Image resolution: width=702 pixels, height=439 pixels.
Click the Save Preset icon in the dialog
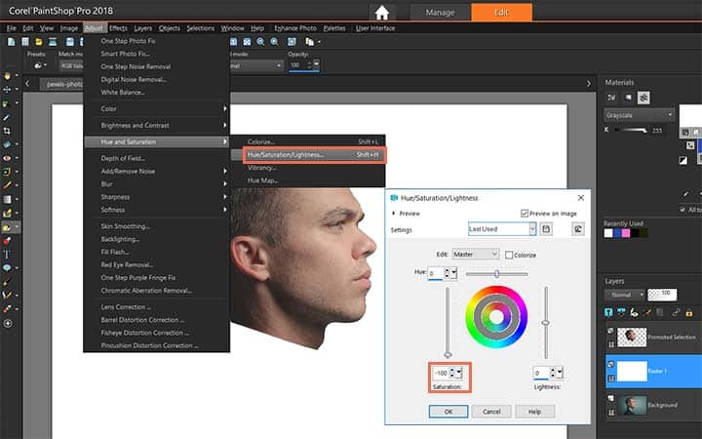(546, 229)
